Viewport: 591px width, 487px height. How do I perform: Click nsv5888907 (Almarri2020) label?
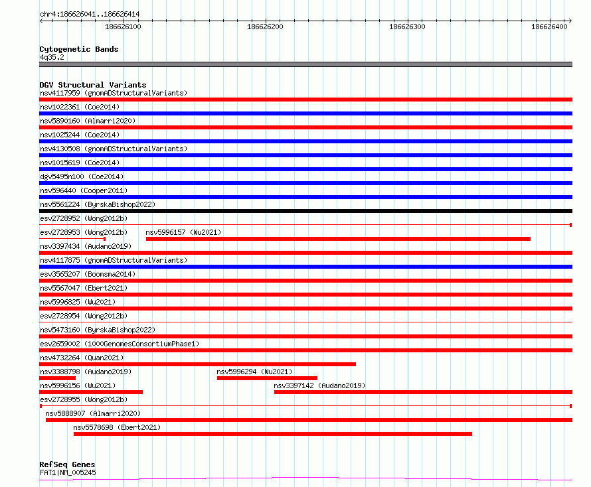93,413
